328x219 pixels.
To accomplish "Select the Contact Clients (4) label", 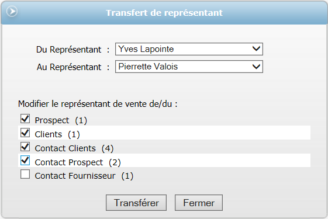I will click(74, 148).
